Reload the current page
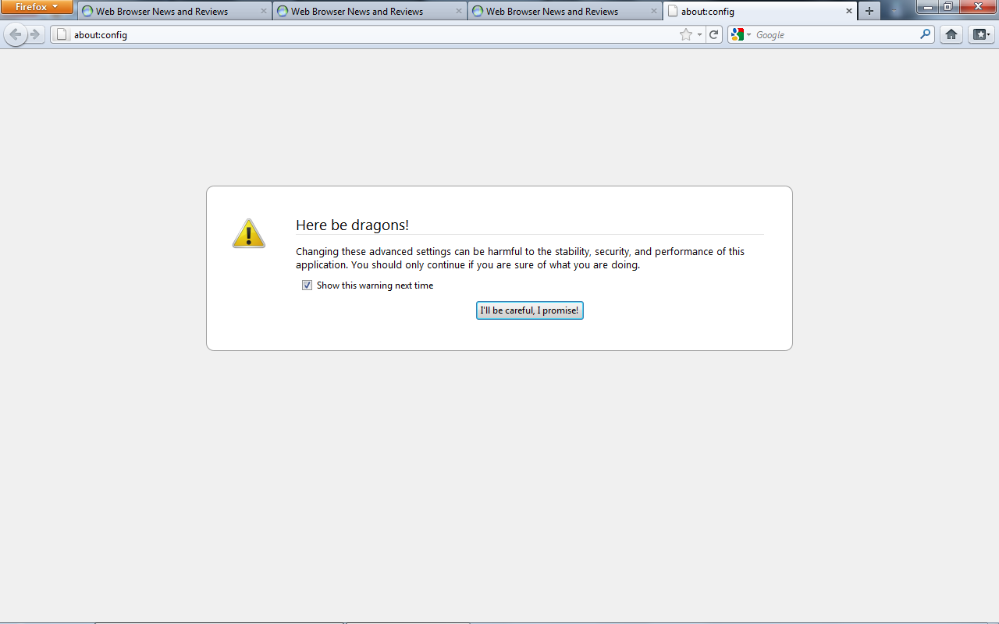This screenshot has height=624, width=999. pyautogui.click(x=713, y=34)
